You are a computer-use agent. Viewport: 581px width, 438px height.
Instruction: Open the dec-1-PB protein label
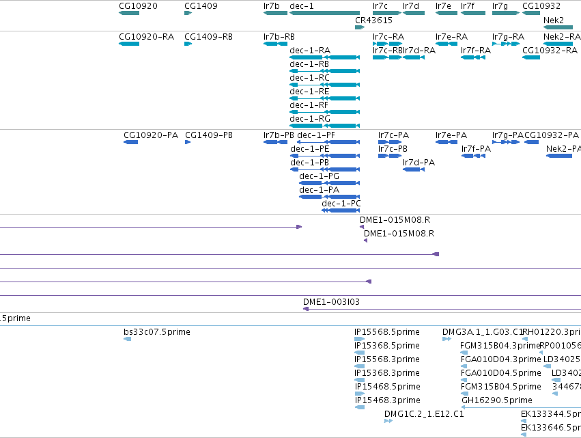coord(309,163)
